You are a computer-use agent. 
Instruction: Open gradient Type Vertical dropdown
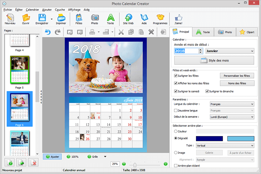pos(225,145)
